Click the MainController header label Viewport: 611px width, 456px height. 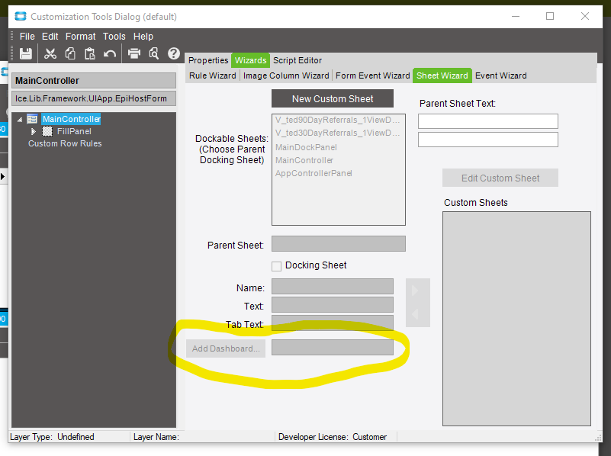pyautogui.click(x=94, y=81)
